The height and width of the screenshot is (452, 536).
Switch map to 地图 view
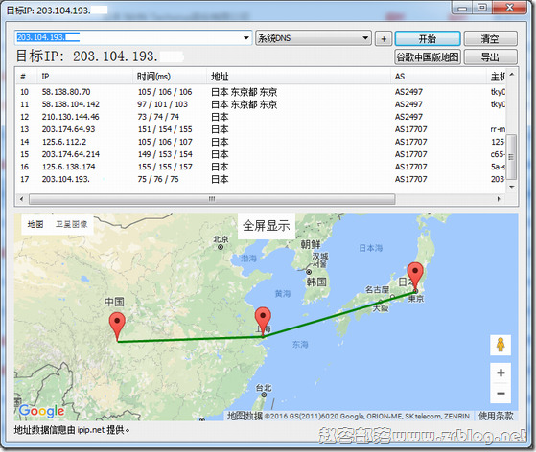tap(35, 224)
